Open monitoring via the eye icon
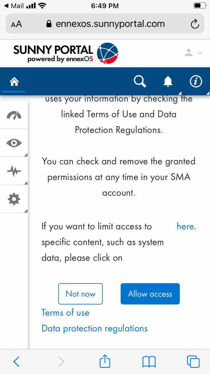 click(x=14, y=143)
